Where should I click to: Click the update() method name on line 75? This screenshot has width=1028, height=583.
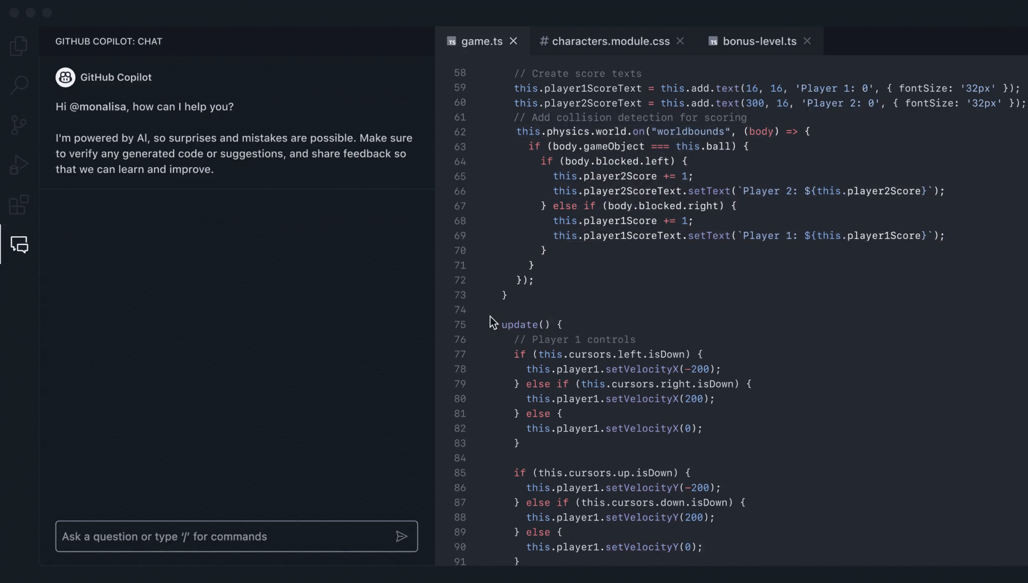[x=520, y=325]
